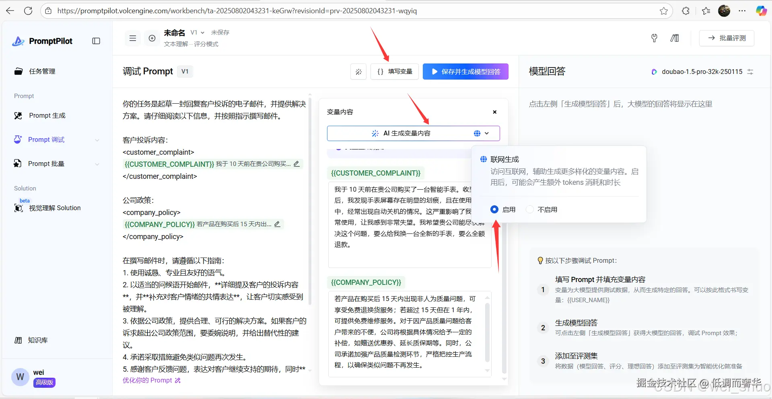Click the circular plus new-task icon
This screenshot has width=772, height=399.
pyautogui.click(x=152, y=38)
